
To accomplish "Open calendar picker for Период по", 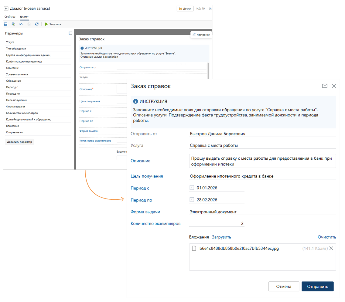I will [x=192, y=200].
